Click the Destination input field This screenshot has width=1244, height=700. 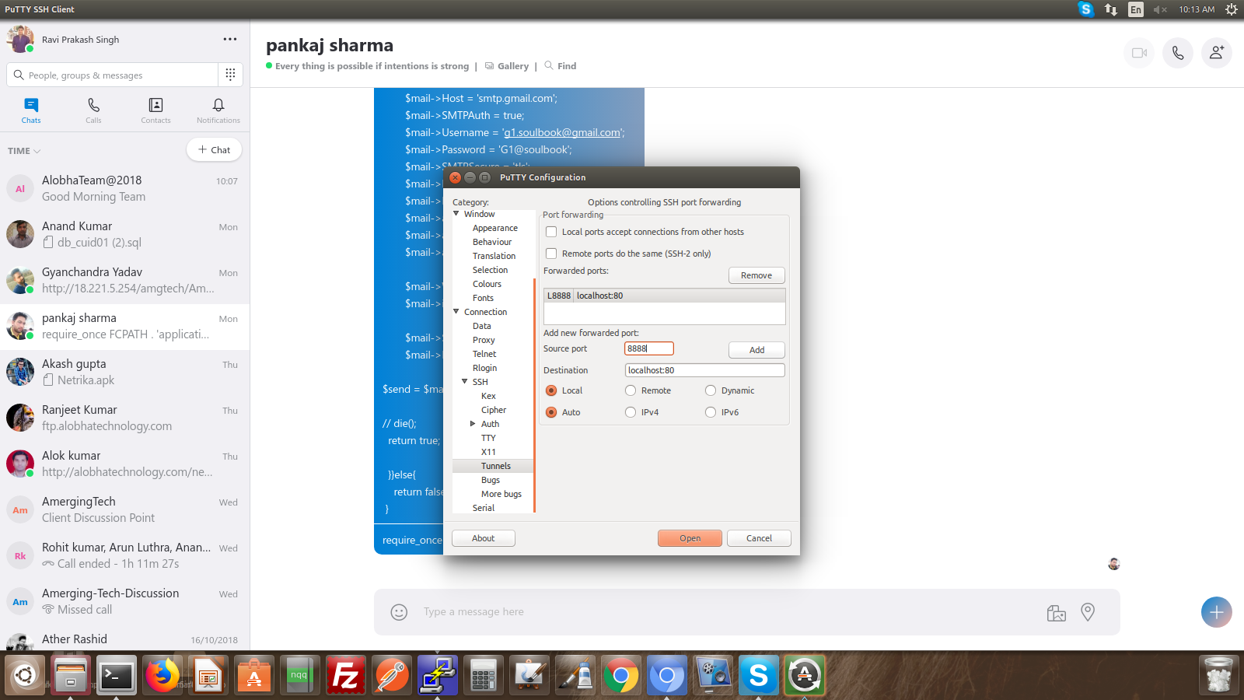point(704,370)
